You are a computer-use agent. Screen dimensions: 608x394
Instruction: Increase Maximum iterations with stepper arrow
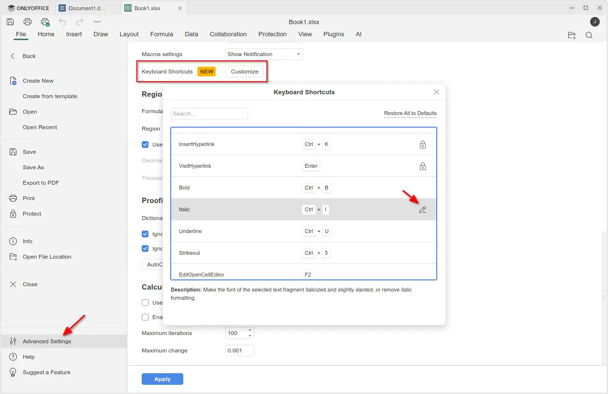(x=250, y=331)
